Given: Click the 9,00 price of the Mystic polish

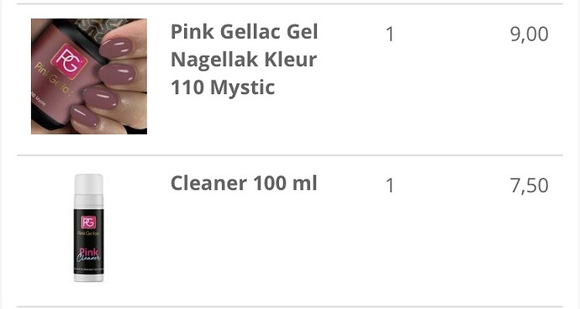Looking at the screenshot, I should coord(529,34).
